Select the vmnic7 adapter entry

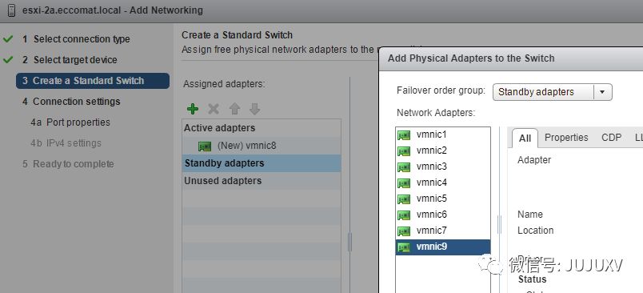click(443, 231)
